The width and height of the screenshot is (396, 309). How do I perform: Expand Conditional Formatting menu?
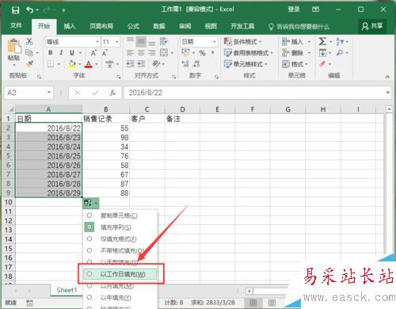[x=242, y=41]
